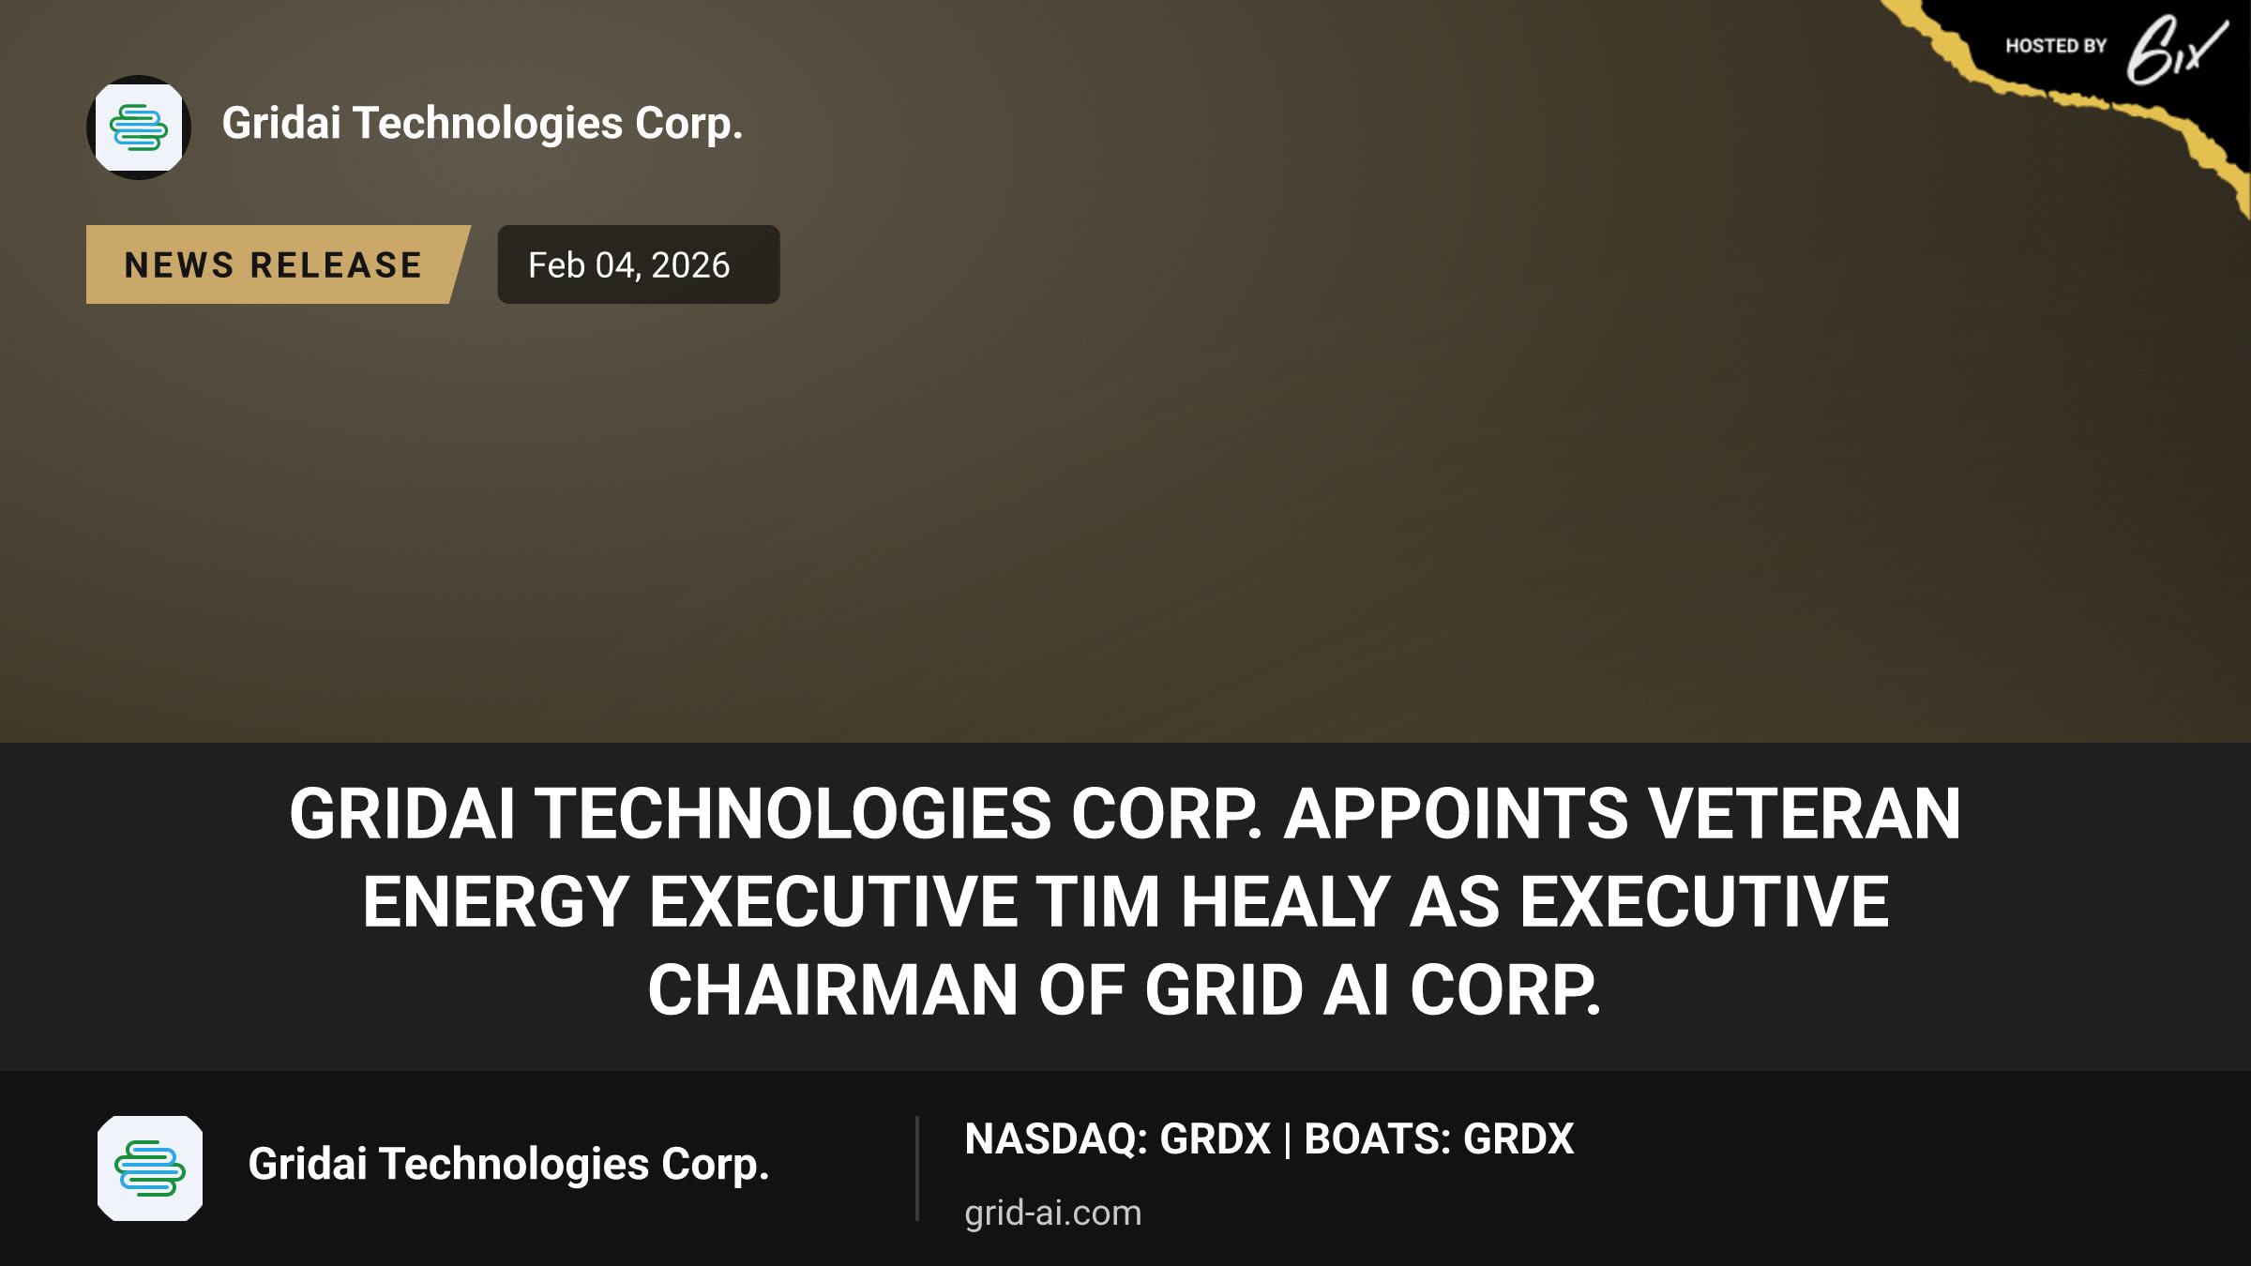Click the pipe separator between tickers
Viewport: 2251px width, 1266px height.
[1288, 1139]
